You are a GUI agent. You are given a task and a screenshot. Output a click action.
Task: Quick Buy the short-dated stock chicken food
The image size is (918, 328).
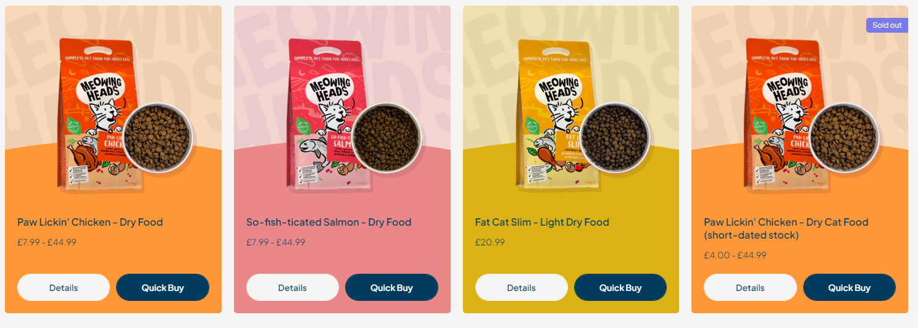coord(849,287)
